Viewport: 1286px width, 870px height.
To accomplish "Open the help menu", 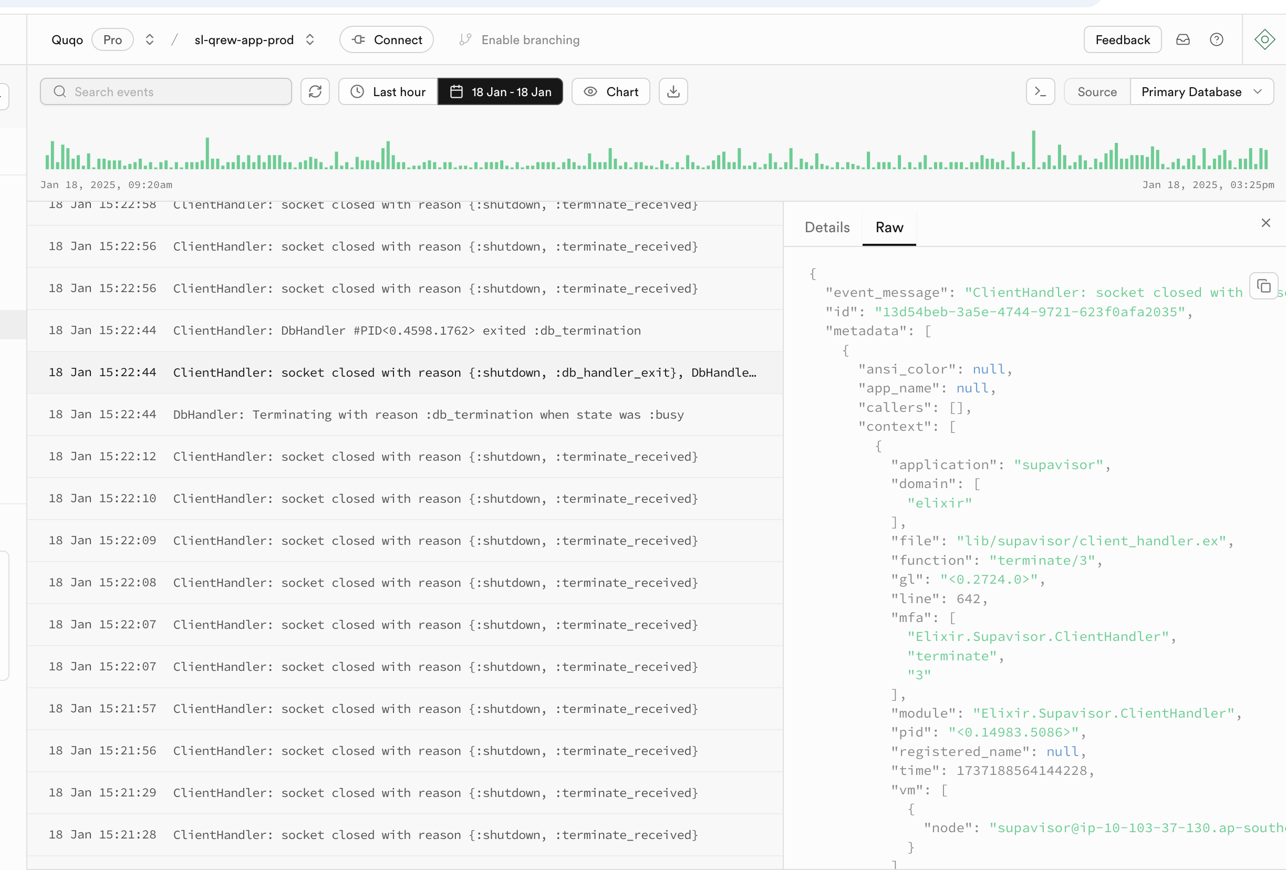I will (1217, 39).
